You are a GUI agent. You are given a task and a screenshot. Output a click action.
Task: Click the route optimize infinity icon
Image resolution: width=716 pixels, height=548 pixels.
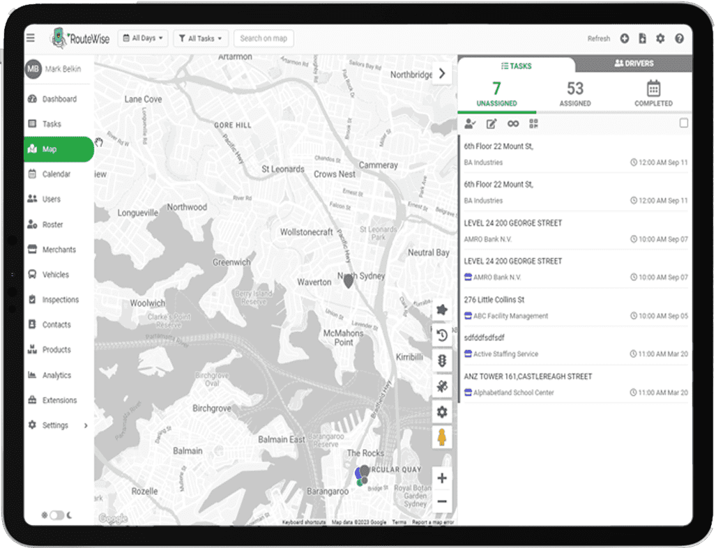(513, 123)
